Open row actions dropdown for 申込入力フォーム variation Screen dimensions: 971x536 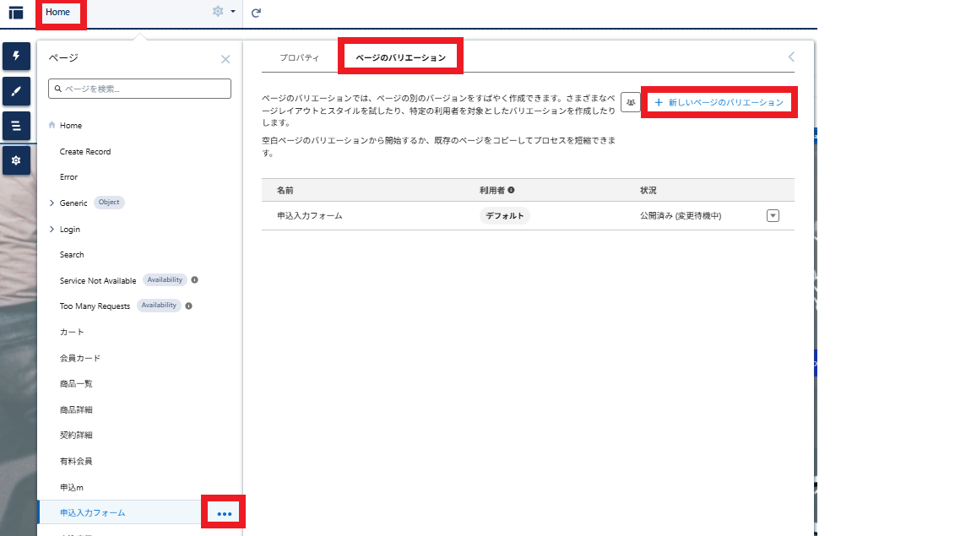773,216
